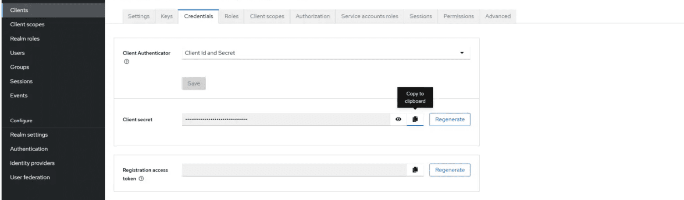Open User federation in the sidebar
Image resolution: width=684 pixels, height=200 pixels.
pyautogui.click(x=53, y=177)
